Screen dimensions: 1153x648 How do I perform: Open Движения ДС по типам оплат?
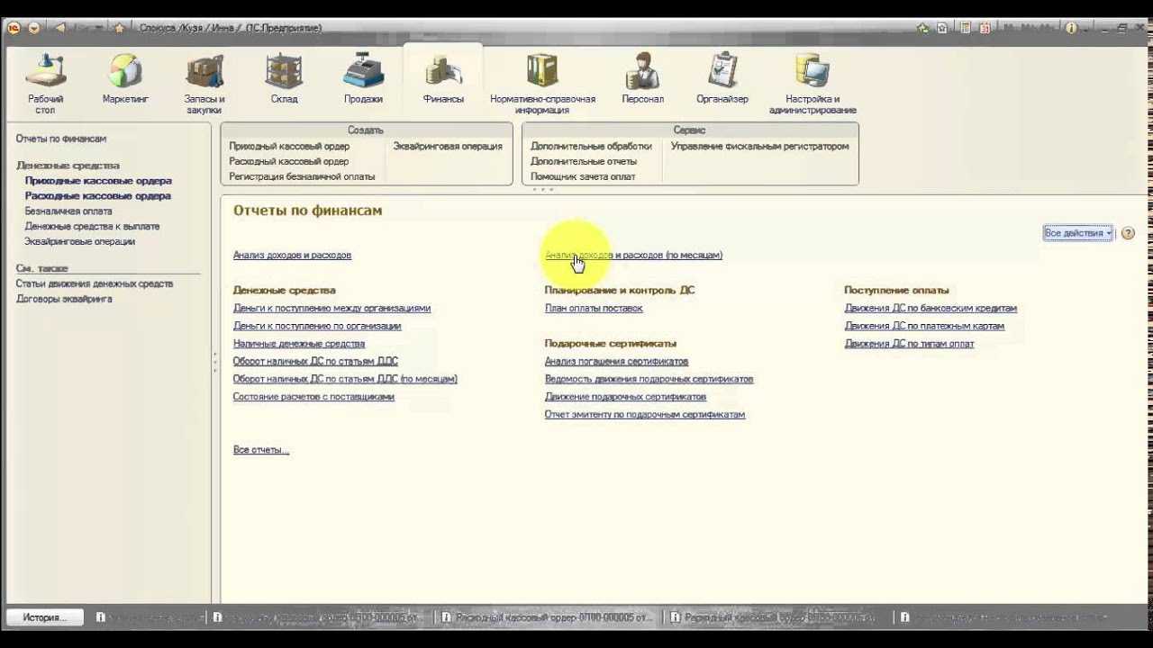[x=909, y=344]
